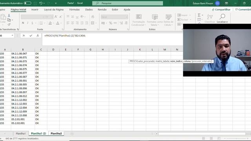Click the Classificar e Filtrar icon
The image size is (251, 141).
point(210,18)
